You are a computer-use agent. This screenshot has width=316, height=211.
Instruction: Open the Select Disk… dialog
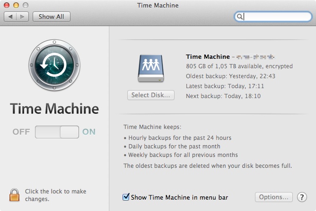(x=151, y=95)
